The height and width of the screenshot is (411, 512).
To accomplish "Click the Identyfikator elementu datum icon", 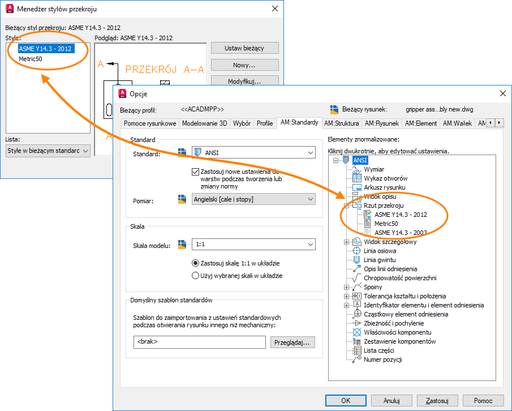I will pyautogui.click(x=357, y=305).
